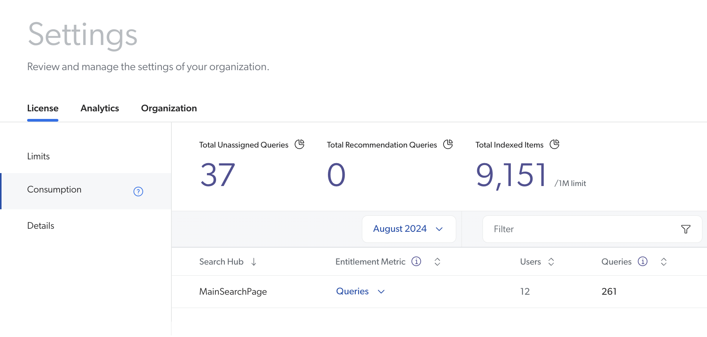The width and height of the screenshot is (707, 337).
Task: Click the Total Recommendation Queries label
Action: pyautogui.click(x=382, y=145)
